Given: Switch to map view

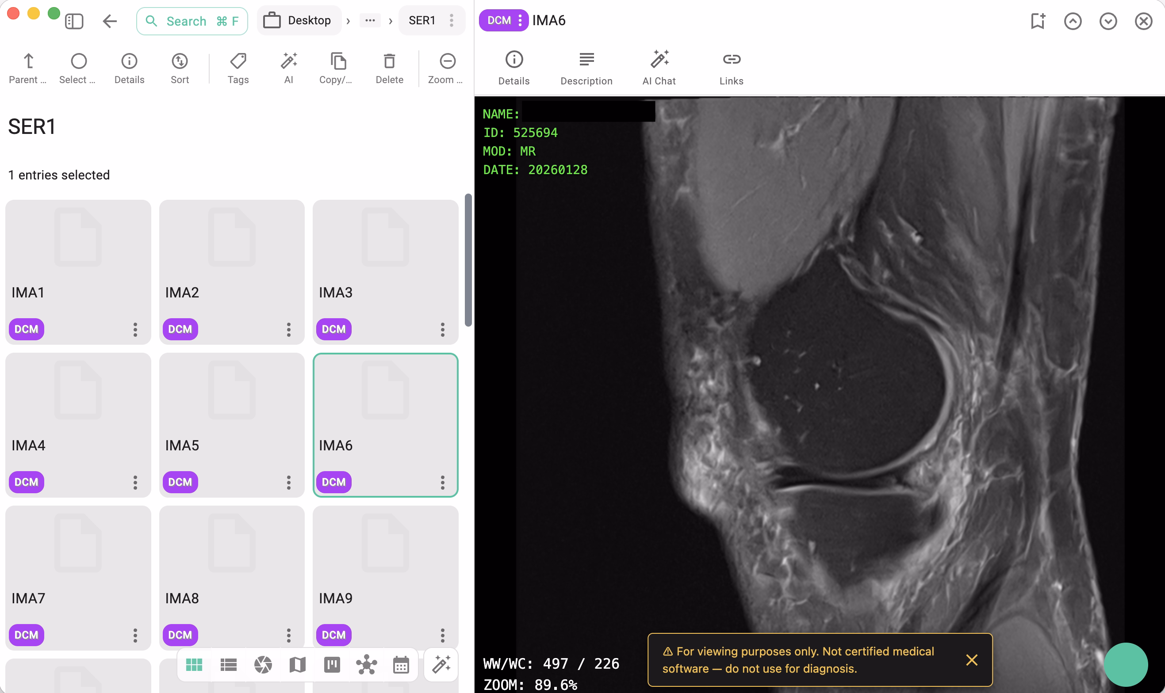Looking at the screenshot, I should point(298,665).
